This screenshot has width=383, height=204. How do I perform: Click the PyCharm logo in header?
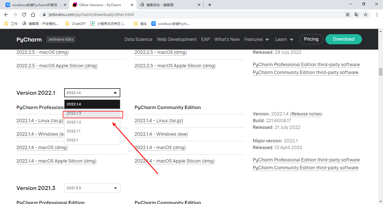pos(29,40)
